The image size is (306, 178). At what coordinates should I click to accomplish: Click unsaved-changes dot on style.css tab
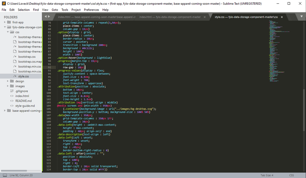[282, 17]
